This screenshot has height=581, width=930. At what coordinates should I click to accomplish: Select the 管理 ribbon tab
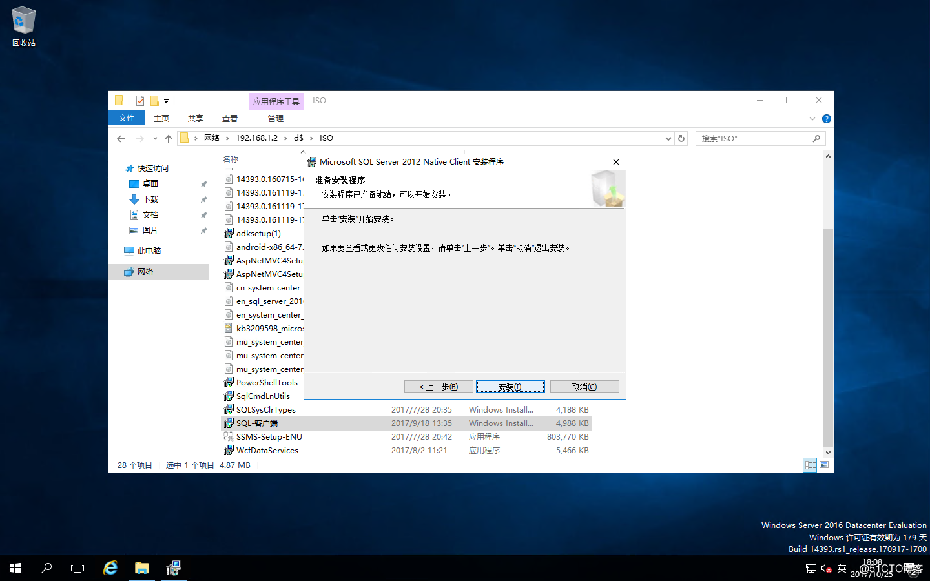(276, 118)
